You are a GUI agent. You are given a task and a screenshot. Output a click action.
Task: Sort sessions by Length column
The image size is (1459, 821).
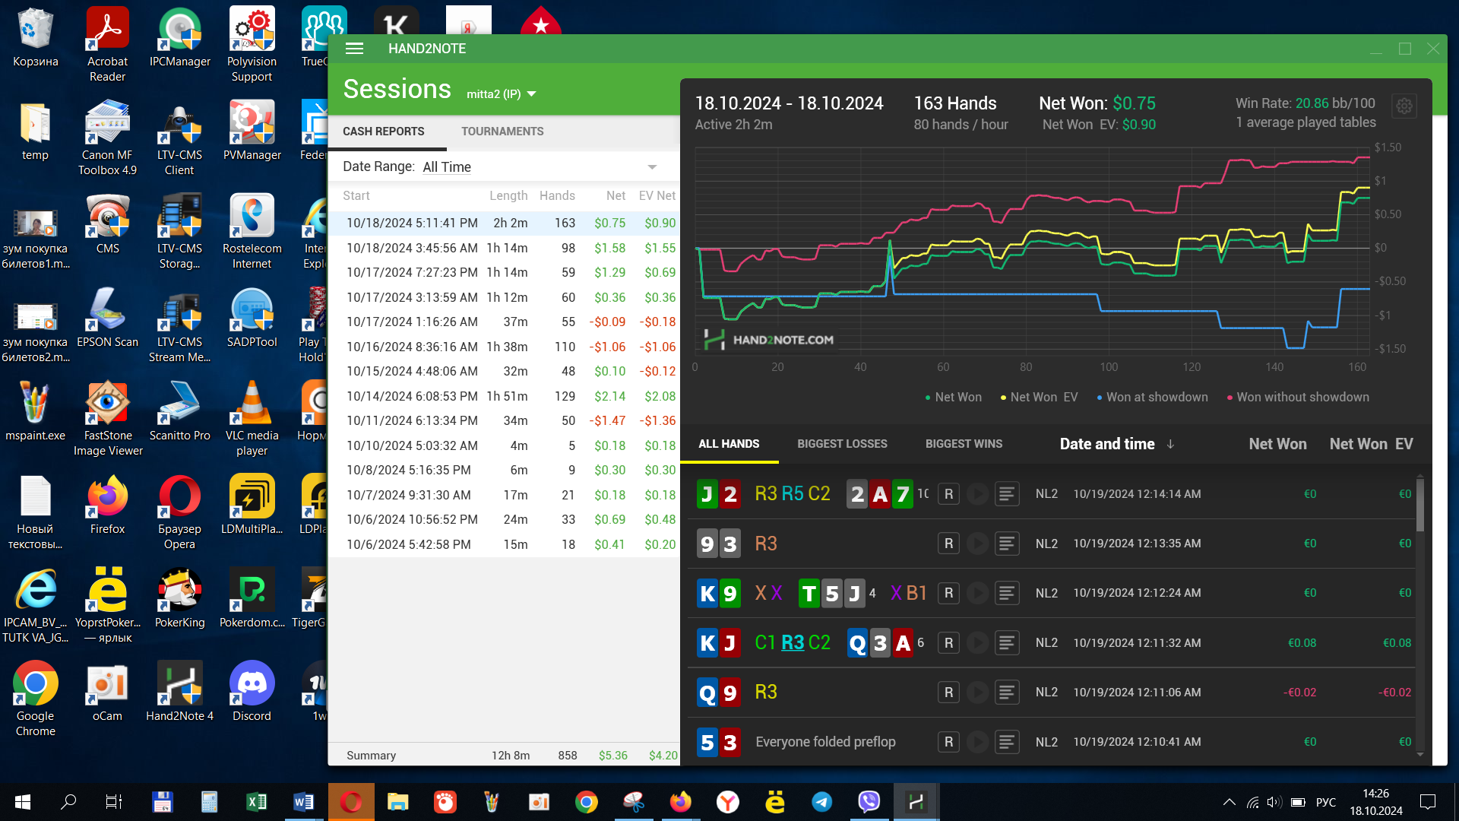[x=508, y=196]
